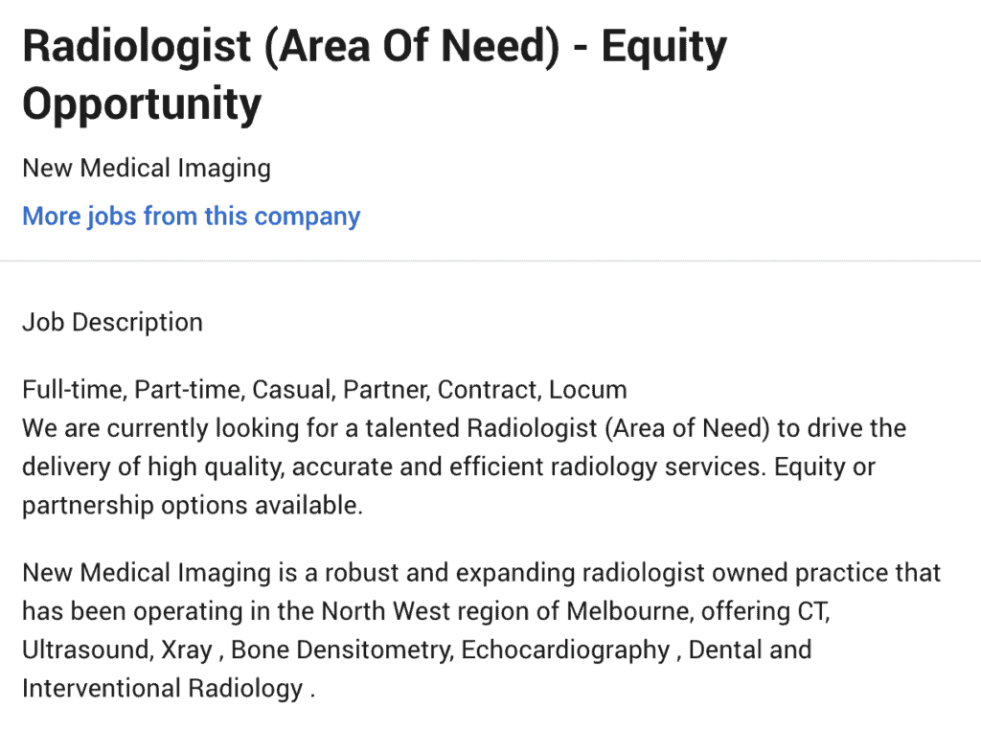Click the horizontal divider below the company link
The height and width of the screenshot is (729, 981).
[x=490, y=261]
